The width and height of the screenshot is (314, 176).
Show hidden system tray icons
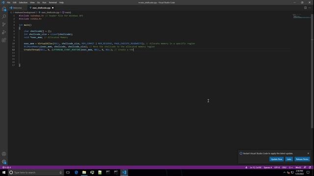[284, 173]
